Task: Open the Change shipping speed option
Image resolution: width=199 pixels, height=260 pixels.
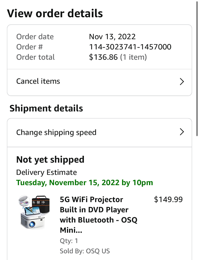Action: click(56, 132)
